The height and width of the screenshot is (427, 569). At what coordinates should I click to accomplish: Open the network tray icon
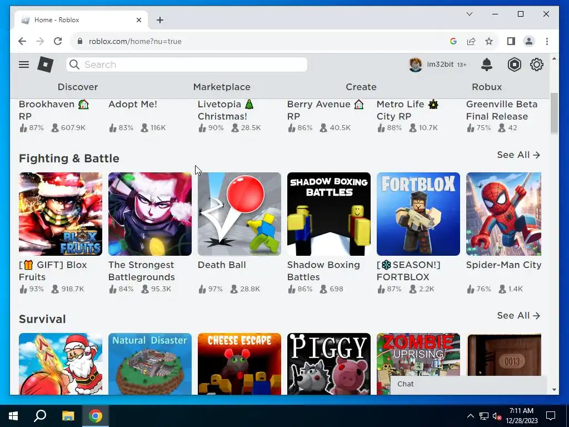coord(484,416)
